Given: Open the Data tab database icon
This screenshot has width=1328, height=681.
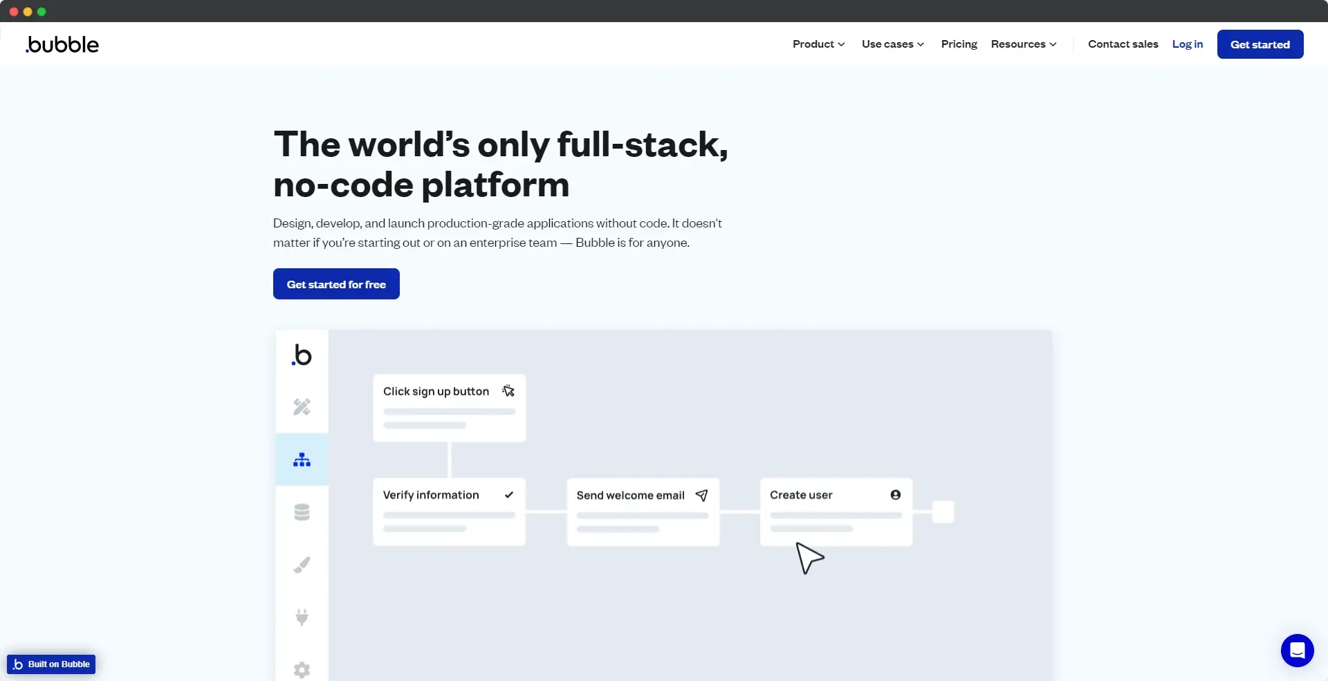Looking at the screenshot, I should pos(302,512).
